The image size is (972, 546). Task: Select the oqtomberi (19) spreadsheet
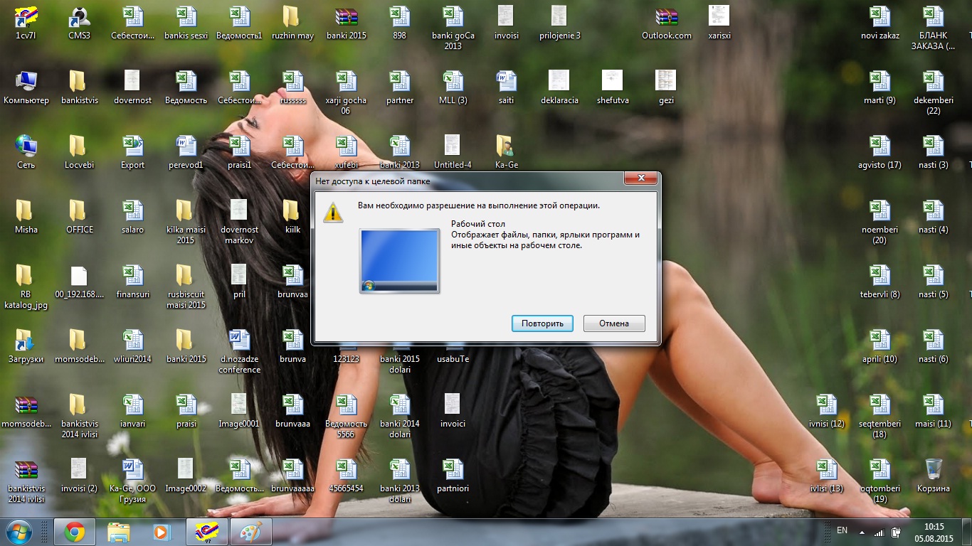(880, 481)
